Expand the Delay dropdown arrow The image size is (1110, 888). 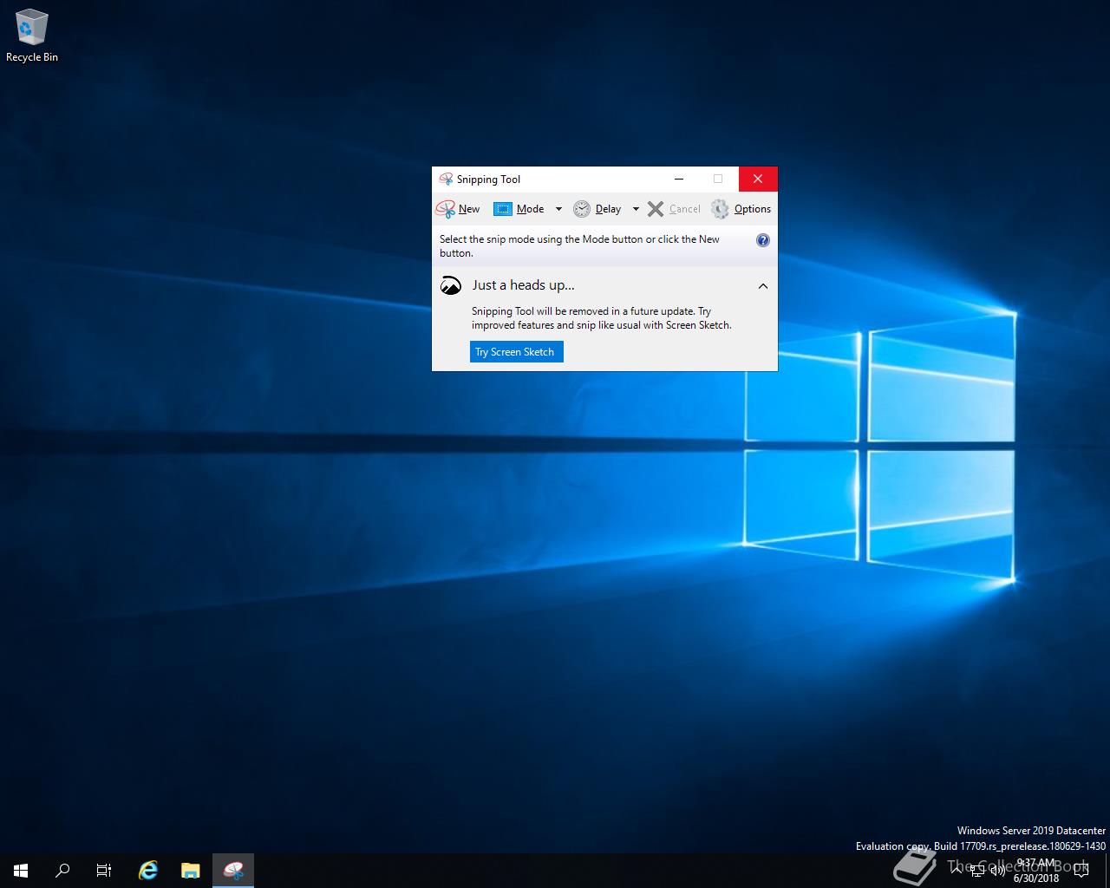636,209
